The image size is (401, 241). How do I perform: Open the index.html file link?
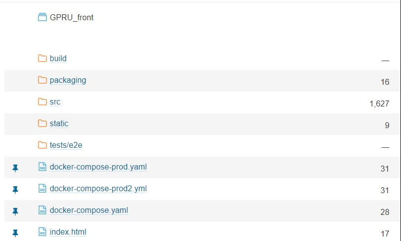68,232
